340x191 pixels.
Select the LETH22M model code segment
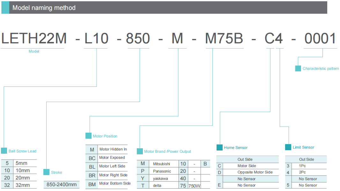pyautogui.click(x=34, y=39)
